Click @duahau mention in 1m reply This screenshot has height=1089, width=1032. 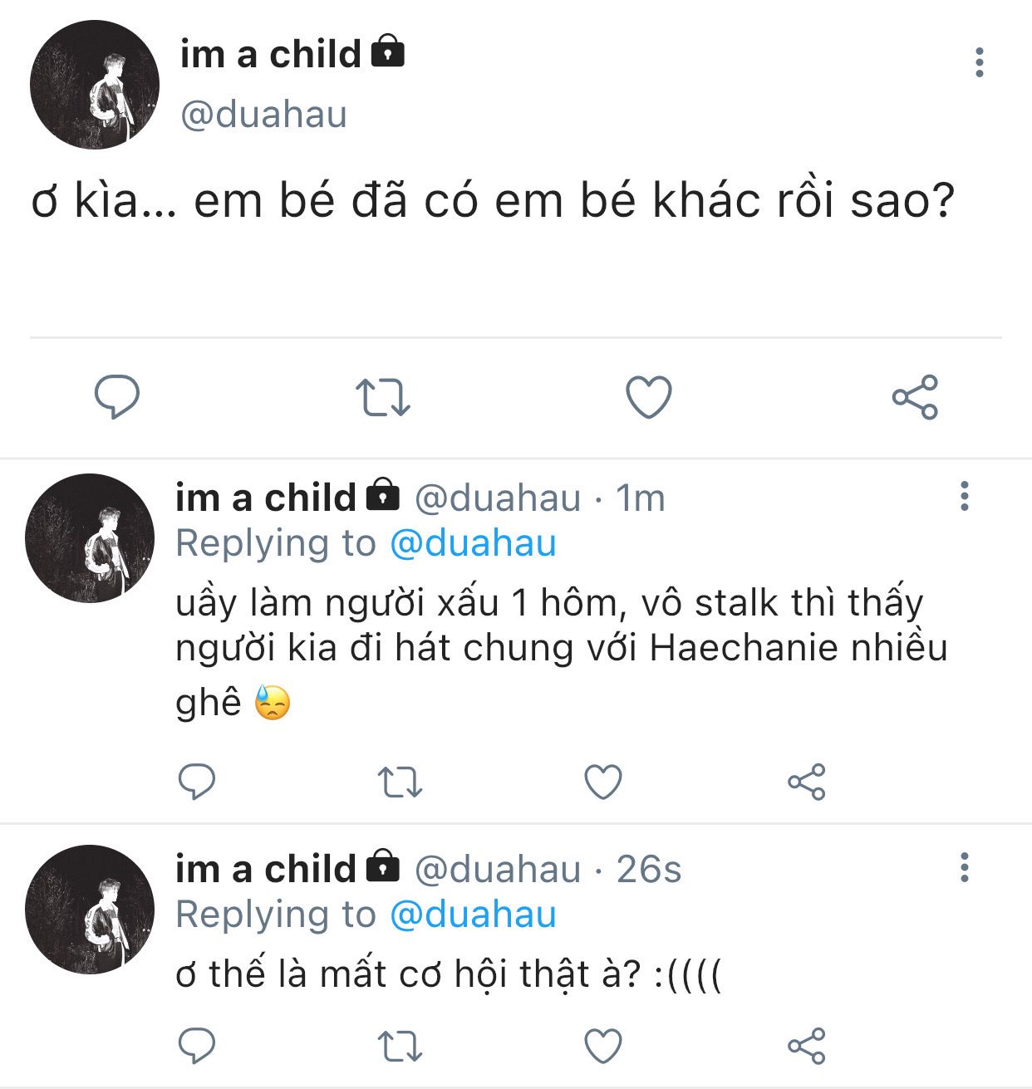[x=473, y=543]
